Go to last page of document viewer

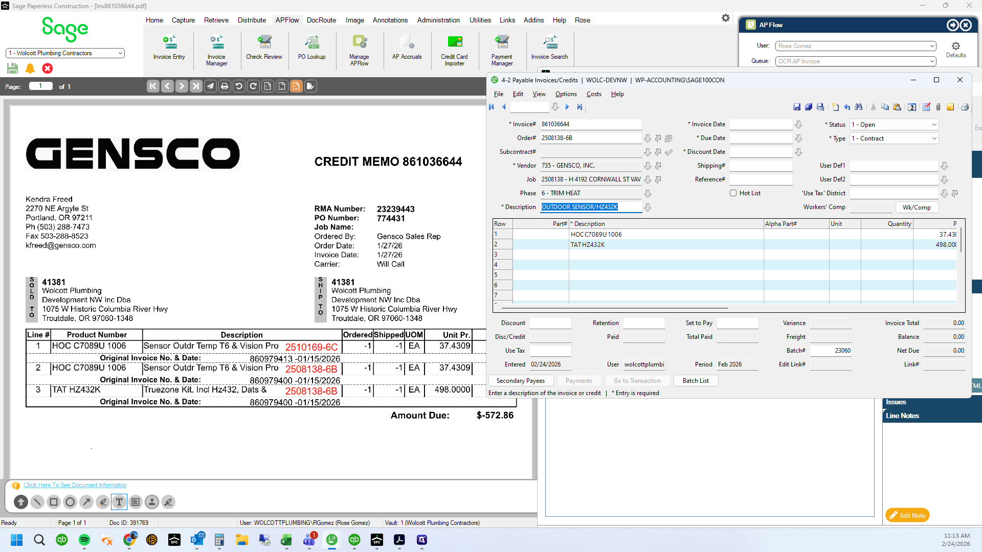coord(196,86)
